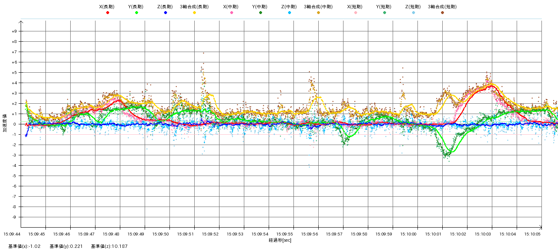This screenshot has height=252, width=558.
Task: Click the 経過秒[sec] horizontal axis title
Action: pos(280,240)
